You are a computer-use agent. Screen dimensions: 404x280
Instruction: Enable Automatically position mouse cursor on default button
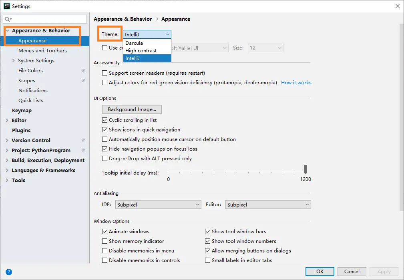[105, 139]
